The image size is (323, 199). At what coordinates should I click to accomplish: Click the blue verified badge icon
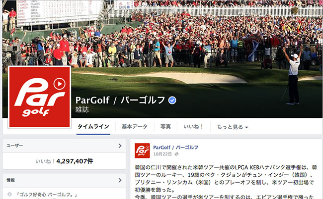coord(172,100)
